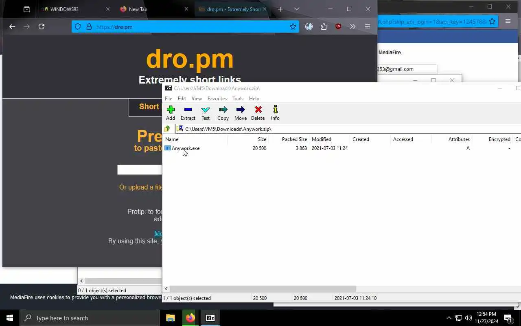Close the New Tab tab
The width and height of the screenshot is (521, 326).
tap(186, 9)
